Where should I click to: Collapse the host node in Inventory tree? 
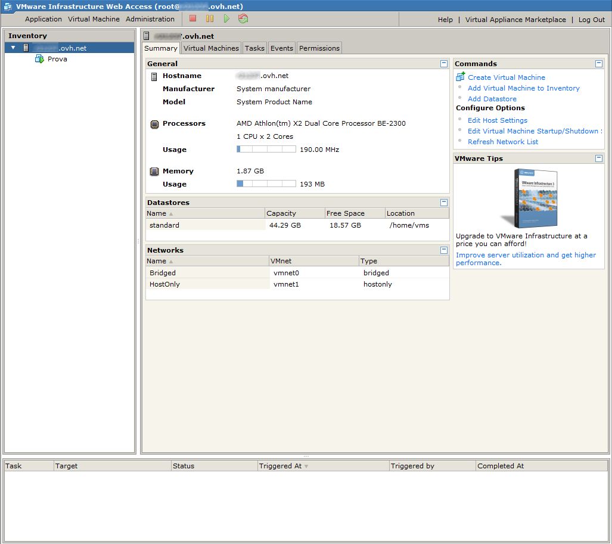[13, 48]
